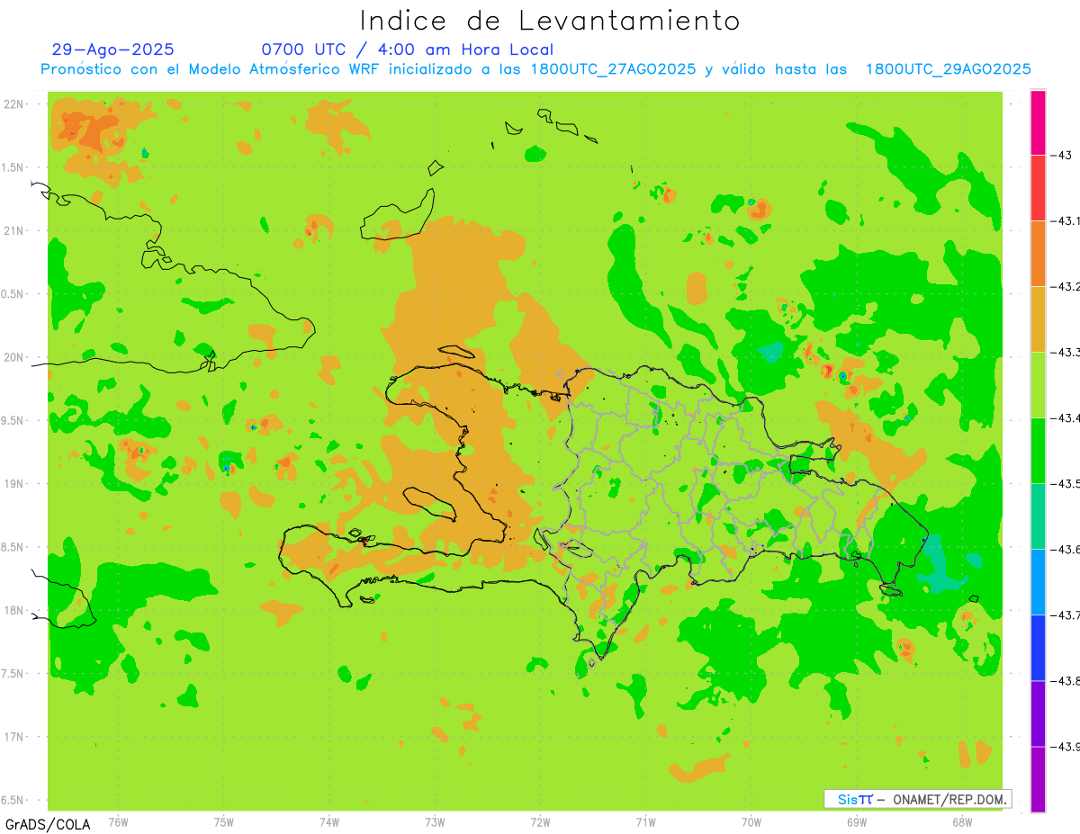Click the "9.5N" latitude label
The width and height of the screenshot is (1080, 834).
pos(13,420)
